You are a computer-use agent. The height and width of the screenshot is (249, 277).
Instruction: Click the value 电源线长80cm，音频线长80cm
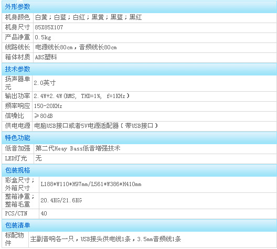pos(76,47)
